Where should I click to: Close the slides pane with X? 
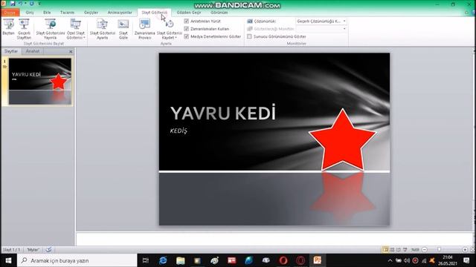[x=71, y=51]
